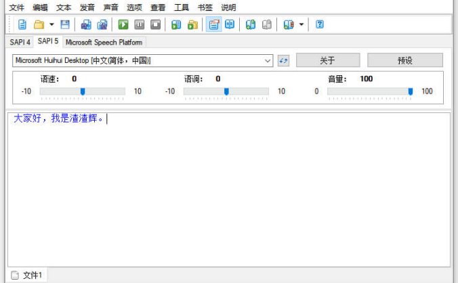The height and width of the screenshot is (283, 458).
Task: Click the 预设 button
Action: tap(405, 60)
